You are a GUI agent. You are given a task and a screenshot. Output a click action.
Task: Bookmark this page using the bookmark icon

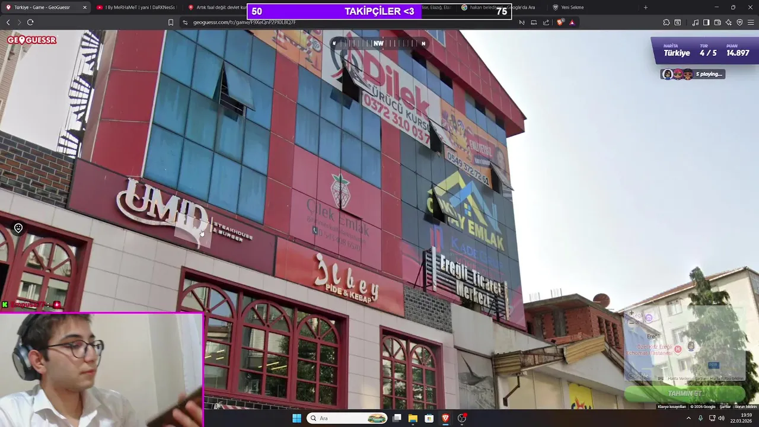pyautogui.click(x=171, y=22)
